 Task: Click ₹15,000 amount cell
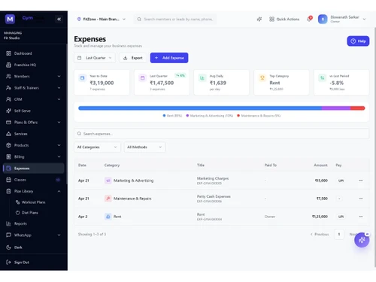click(x=321, y=180)
